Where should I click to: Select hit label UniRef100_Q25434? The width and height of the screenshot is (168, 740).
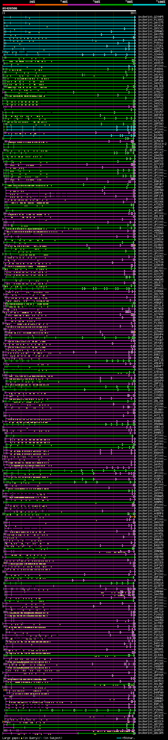[x=151, y=141]
